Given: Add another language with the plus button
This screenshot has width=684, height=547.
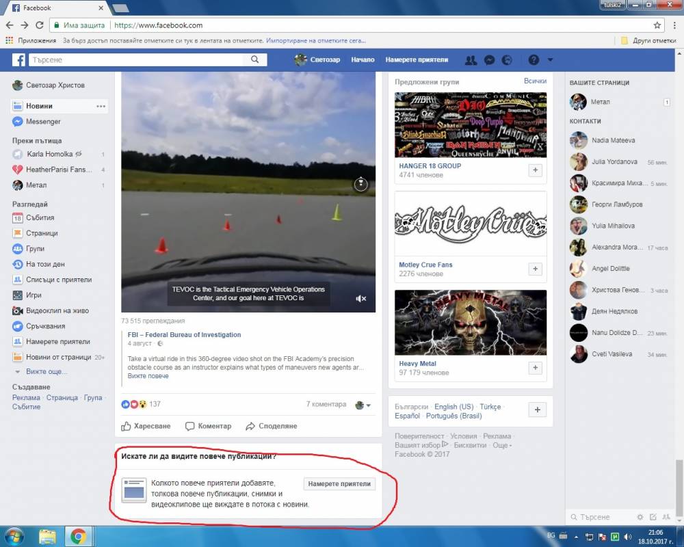Looking at the screenshot, I should 538,410.
